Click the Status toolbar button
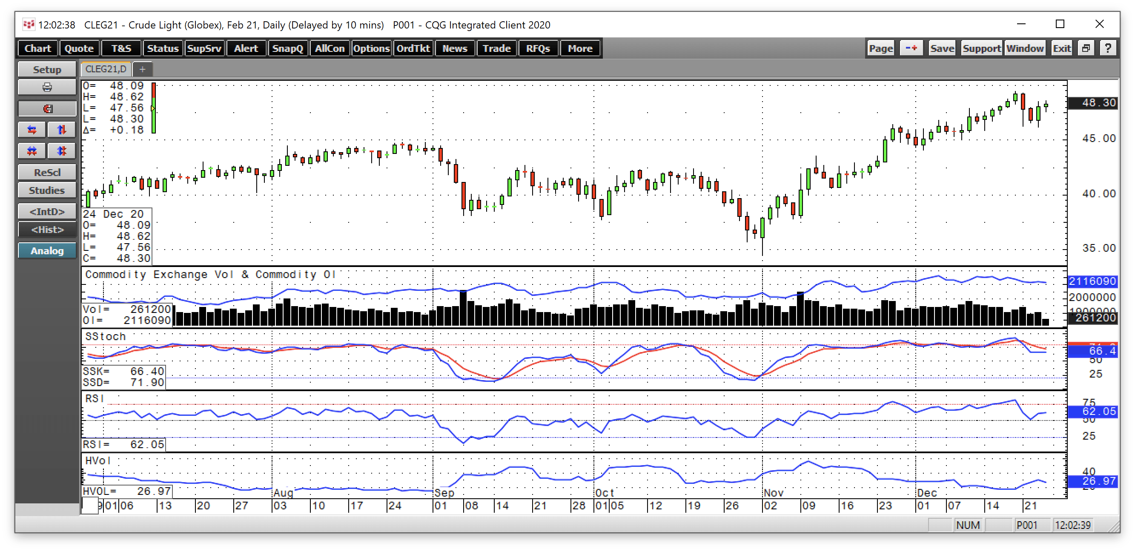 click(x=163, y=48)
